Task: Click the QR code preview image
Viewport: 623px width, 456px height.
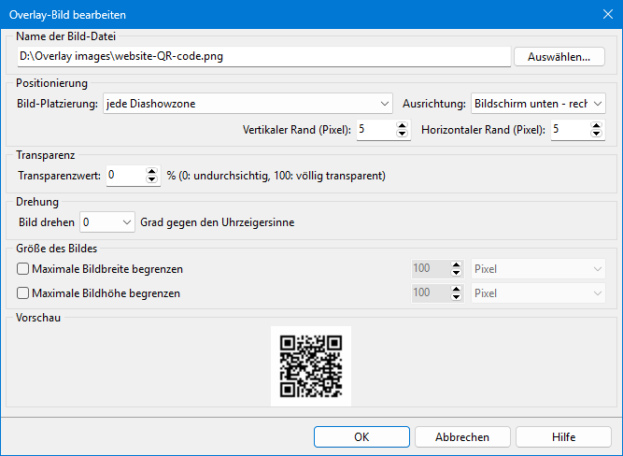Action: tap(311, 366)
